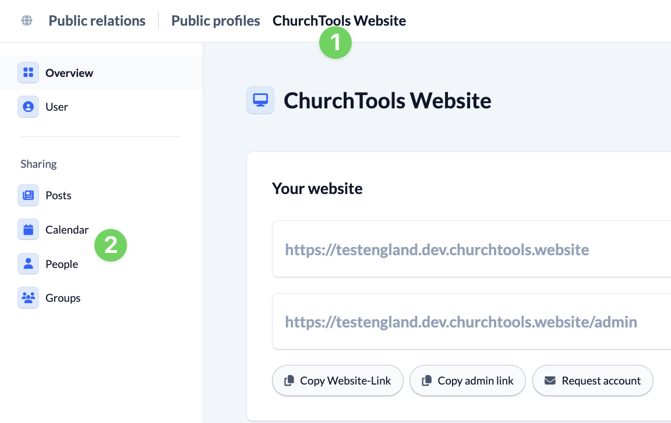Open the User text label in sidebar
This screenshot has height=423, width=671.
(x=56, y=107)
